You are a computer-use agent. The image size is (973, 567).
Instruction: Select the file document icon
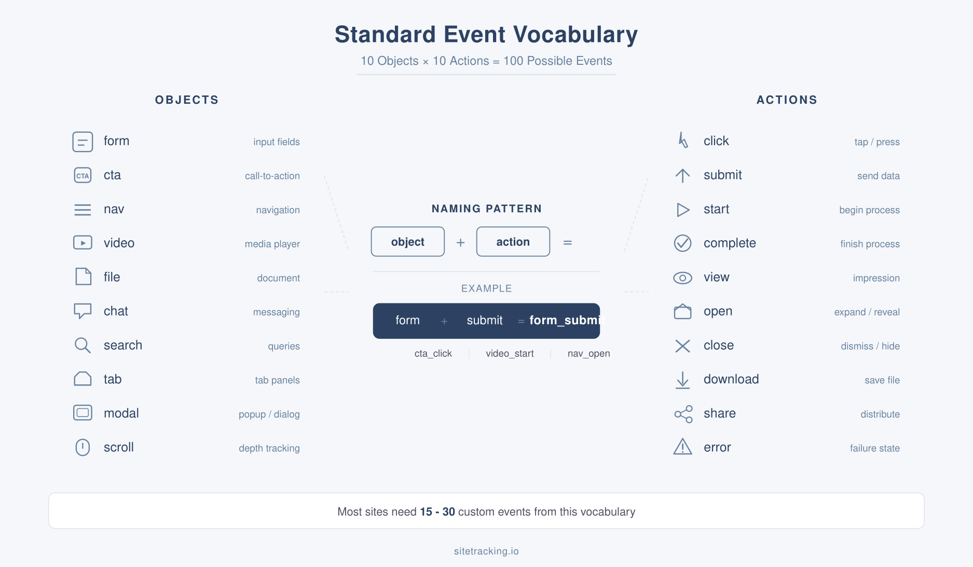pos(82,276)
